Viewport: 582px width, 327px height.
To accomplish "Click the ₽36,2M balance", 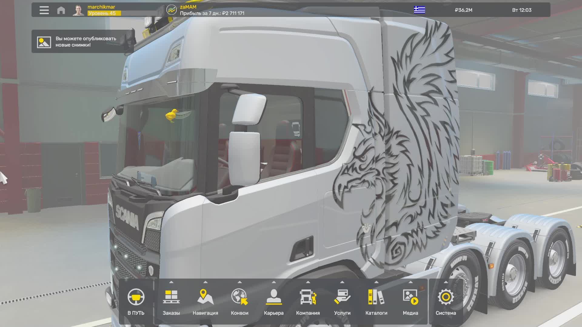I will point(463,10).
